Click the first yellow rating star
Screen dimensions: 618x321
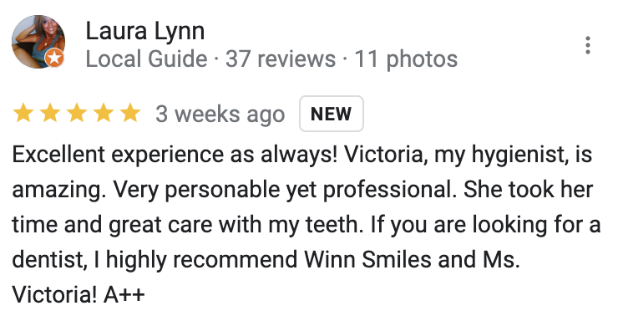23,113
